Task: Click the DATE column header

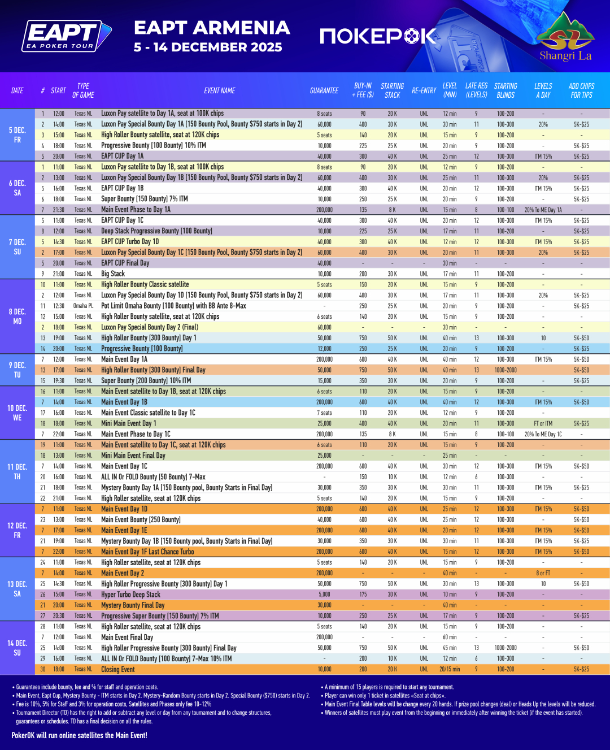Action: coord(18,90)
